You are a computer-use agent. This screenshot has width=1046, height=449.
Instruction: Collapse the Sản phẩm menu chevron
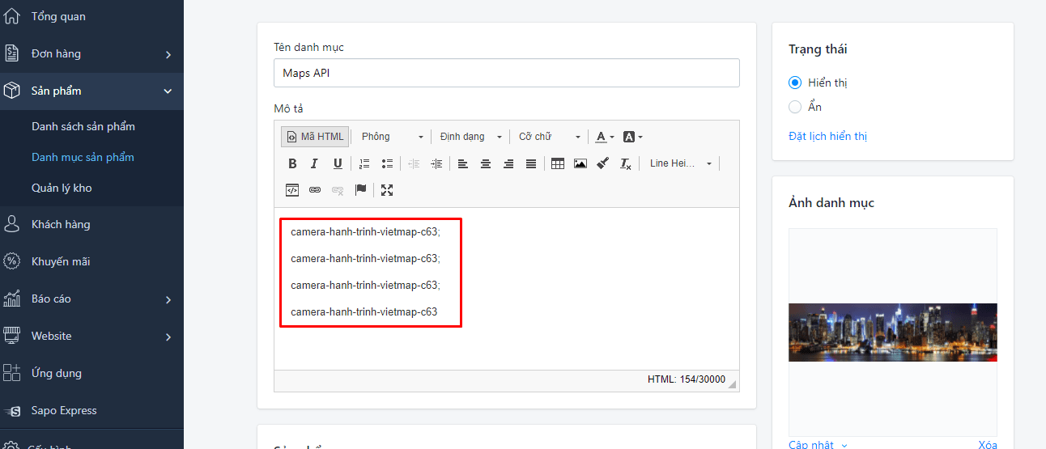tap(168, 91)
